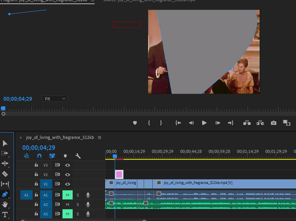Select the first joy_of_living clip on V1
Image resolution: width=296 pixels, height=221 pixels.
(121, 184)
